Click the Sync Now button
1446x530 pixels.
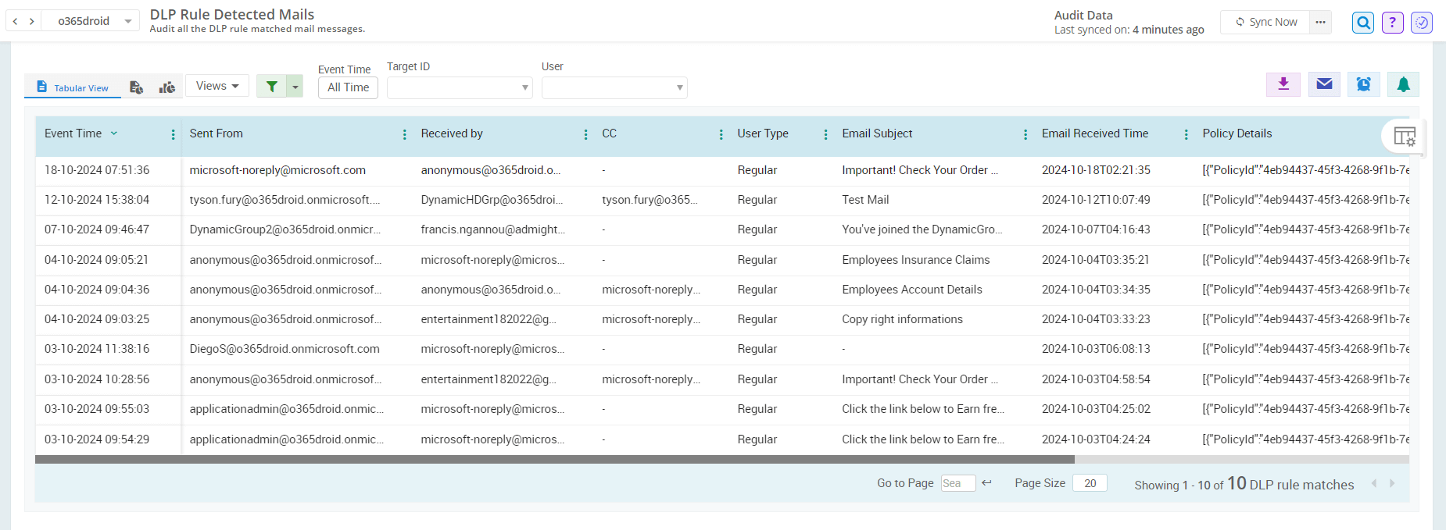(1265, 22)
